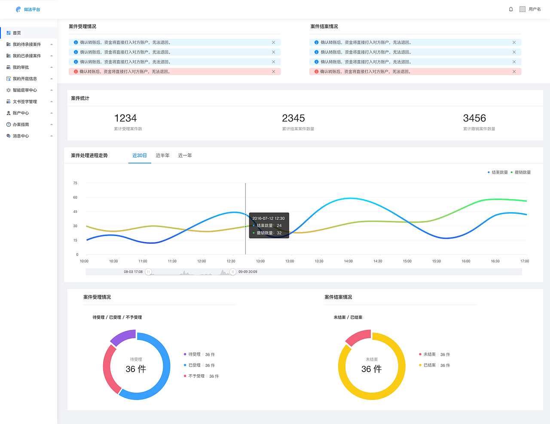550x424 pixels.
Task: Expand the 消息中心 menu arrow
Action: pos(52,136)
